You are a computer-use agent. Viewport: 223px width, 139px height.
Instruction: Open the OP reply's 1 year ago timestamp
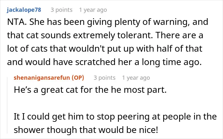pyautogui.click(x=136, y=78)
